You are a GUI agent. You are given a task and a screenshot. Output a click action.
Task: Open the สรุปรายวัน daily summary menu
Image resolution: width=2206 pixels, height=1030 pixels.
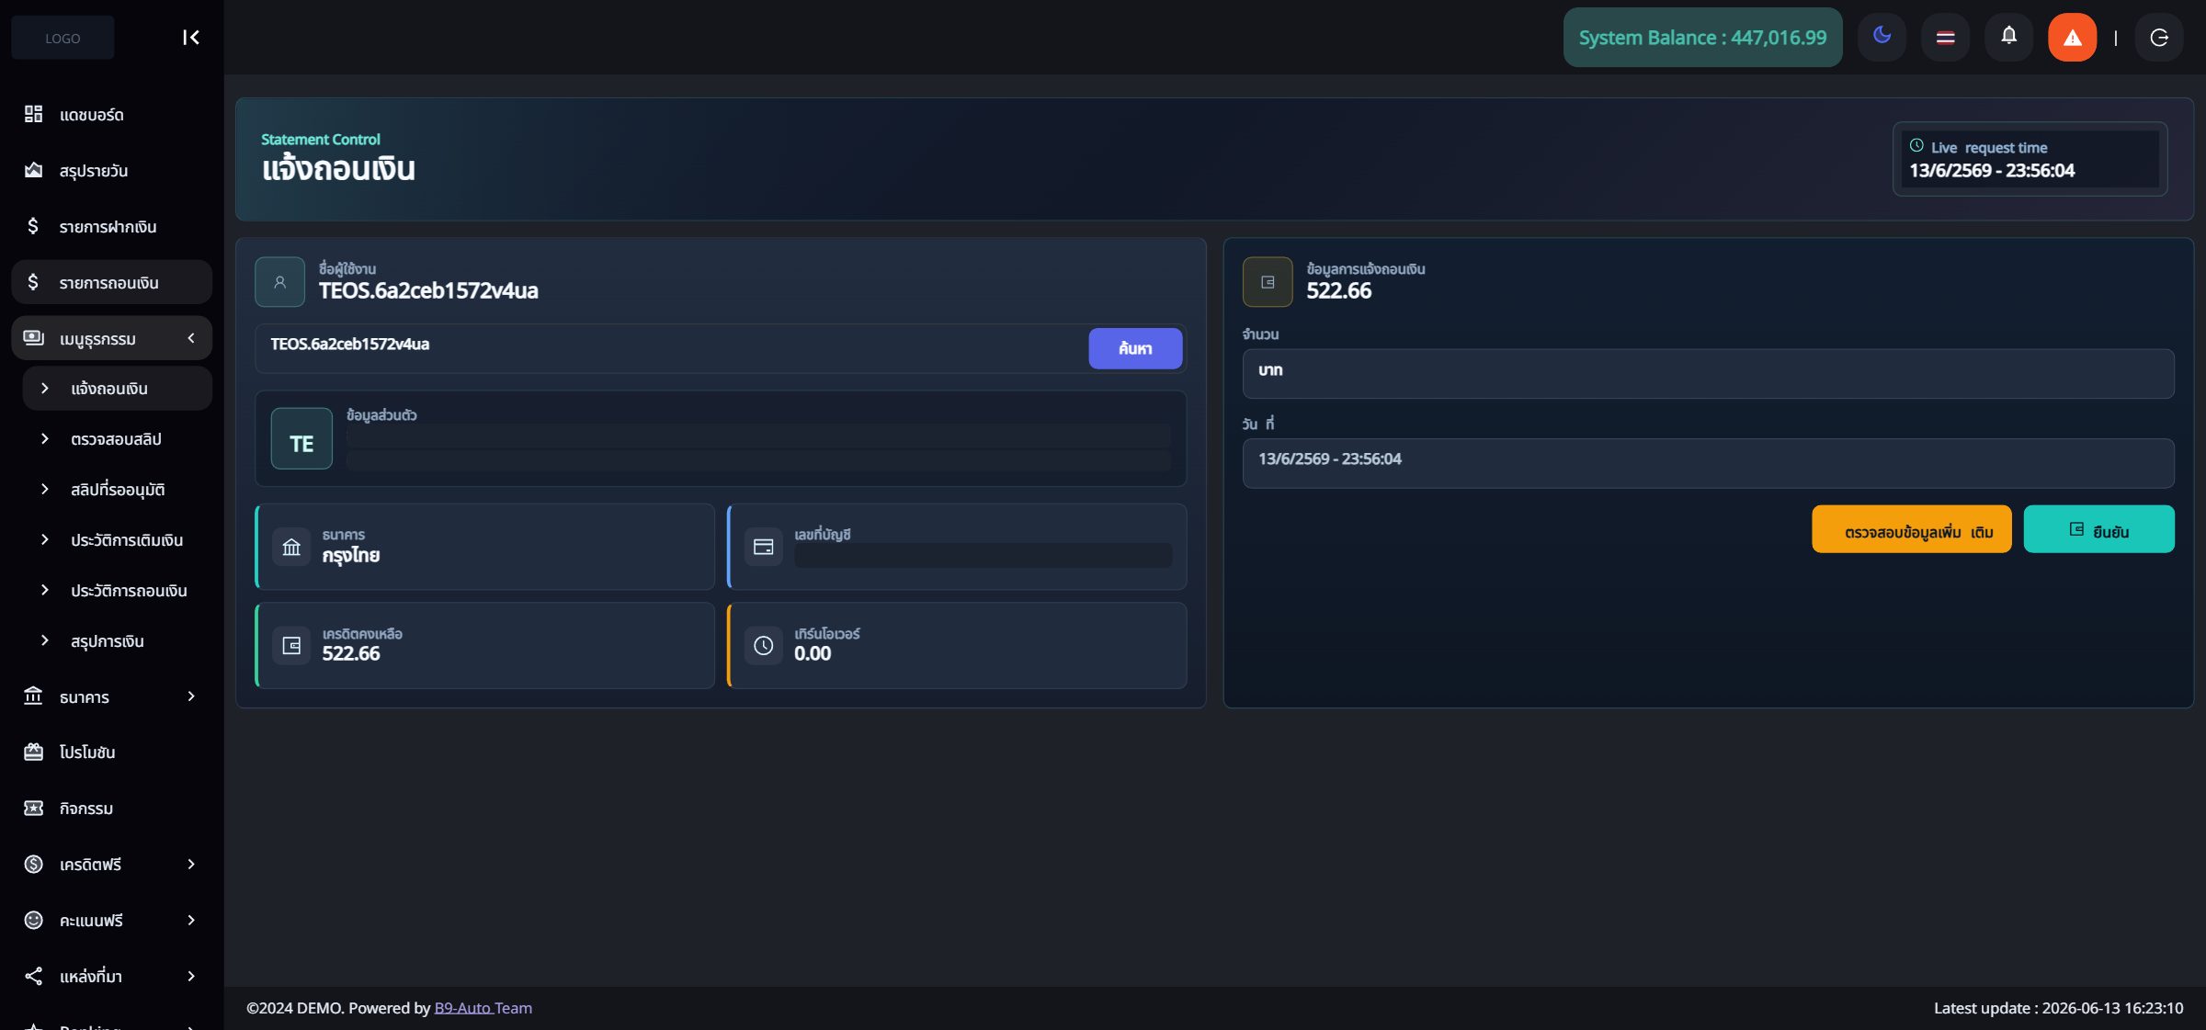coord(111,170)
